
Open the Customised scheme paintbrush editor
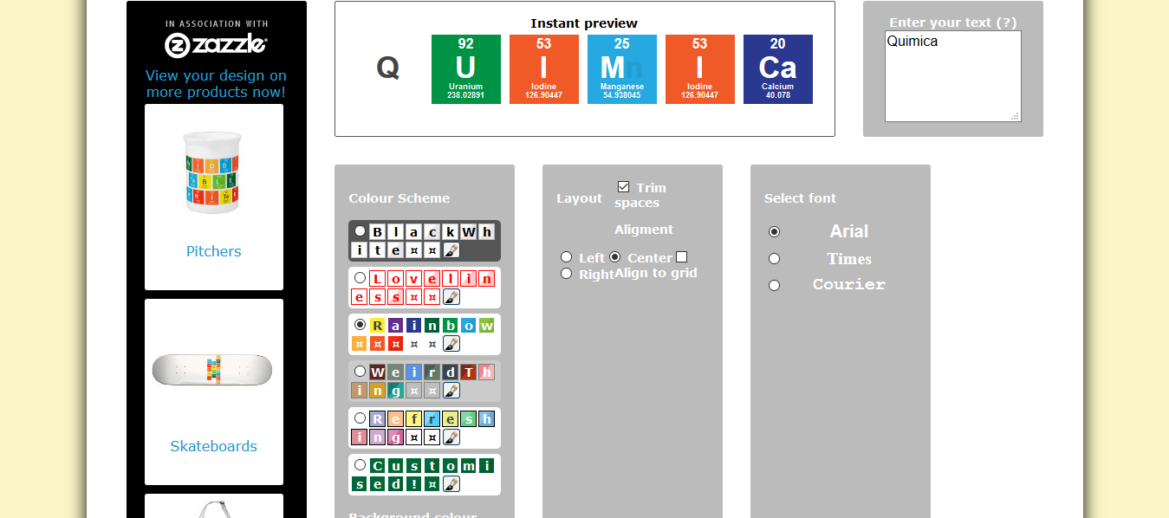point(451,484)
